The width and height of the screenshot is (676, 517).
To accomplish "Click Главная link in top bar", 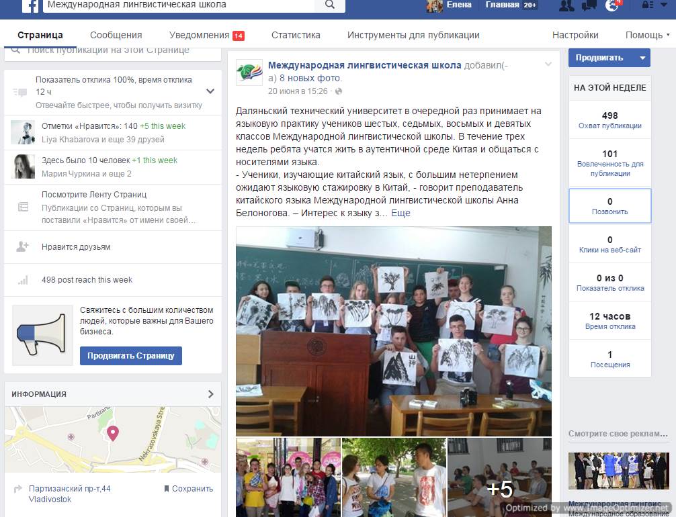I will pyautogui.click(x=502, y=5).
